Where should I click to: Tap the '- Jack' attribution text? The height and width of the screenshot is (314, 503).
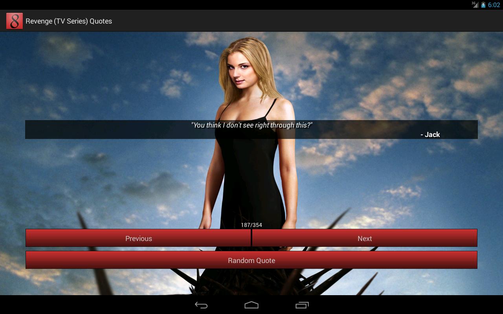pos(431,134)
